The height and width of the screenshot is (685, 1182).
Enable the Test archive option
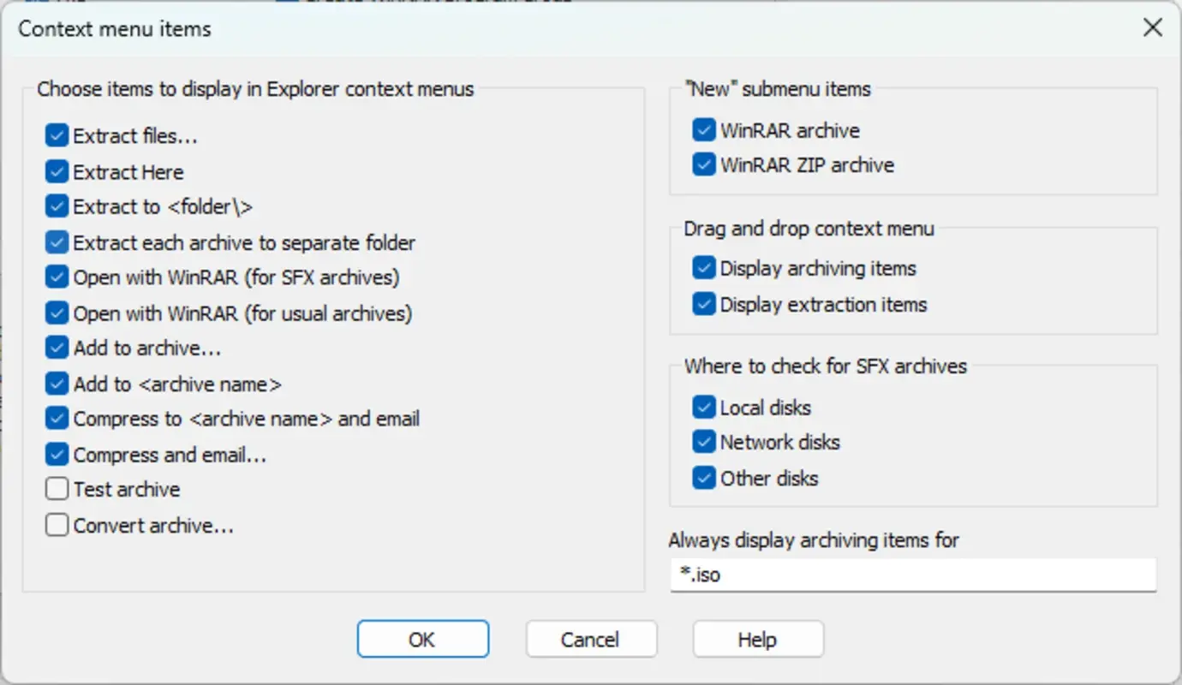pyautogui.click(x=56, y=488)
